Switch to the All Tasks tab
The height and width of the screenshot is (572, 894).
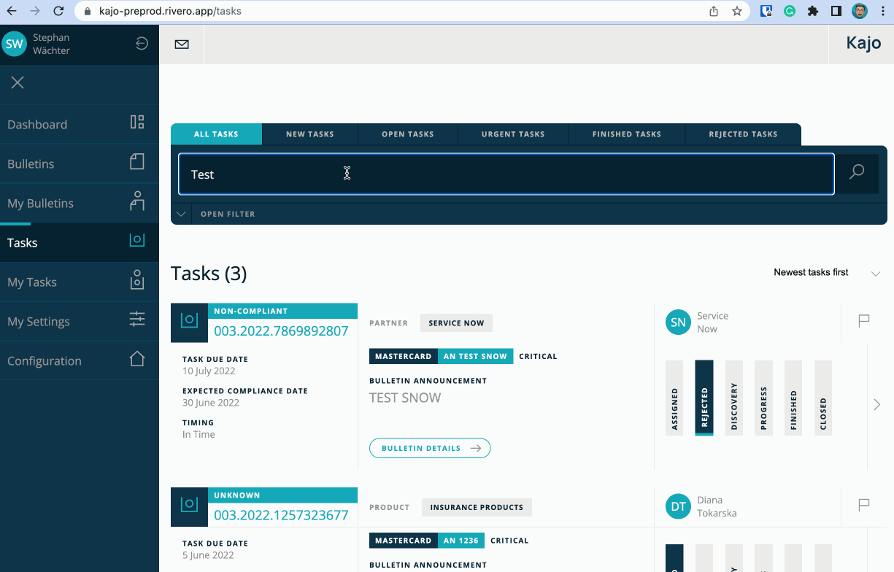click(216, 134)
